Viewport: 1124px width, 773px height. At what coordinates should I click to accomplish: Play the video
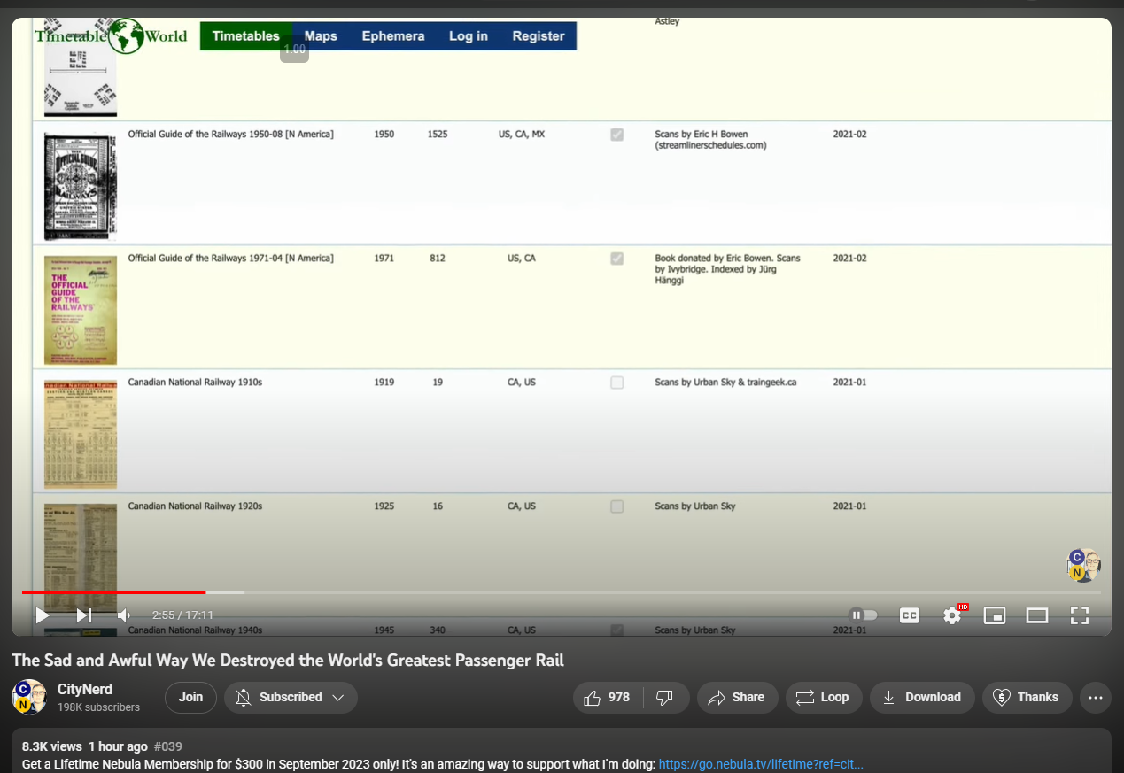click(x=43, y=615)
